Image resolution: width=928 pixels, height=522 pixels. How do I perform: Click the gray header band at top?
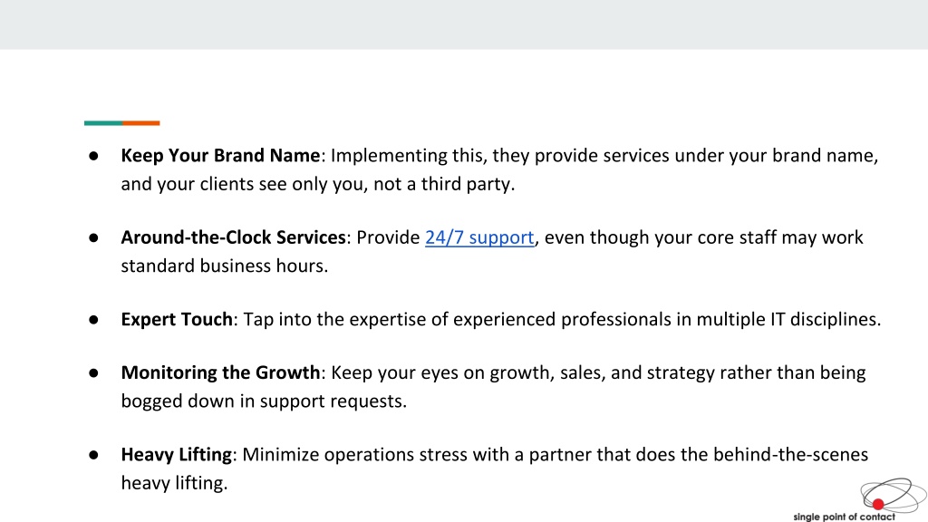[x=464, y=24]
